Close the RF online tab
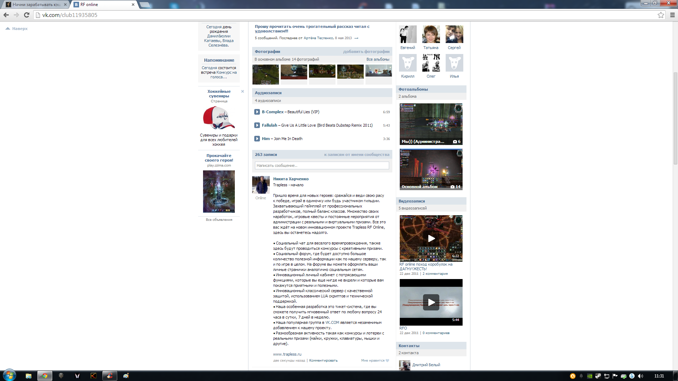Screen dimensions: 678x381 tap(133, 5)
